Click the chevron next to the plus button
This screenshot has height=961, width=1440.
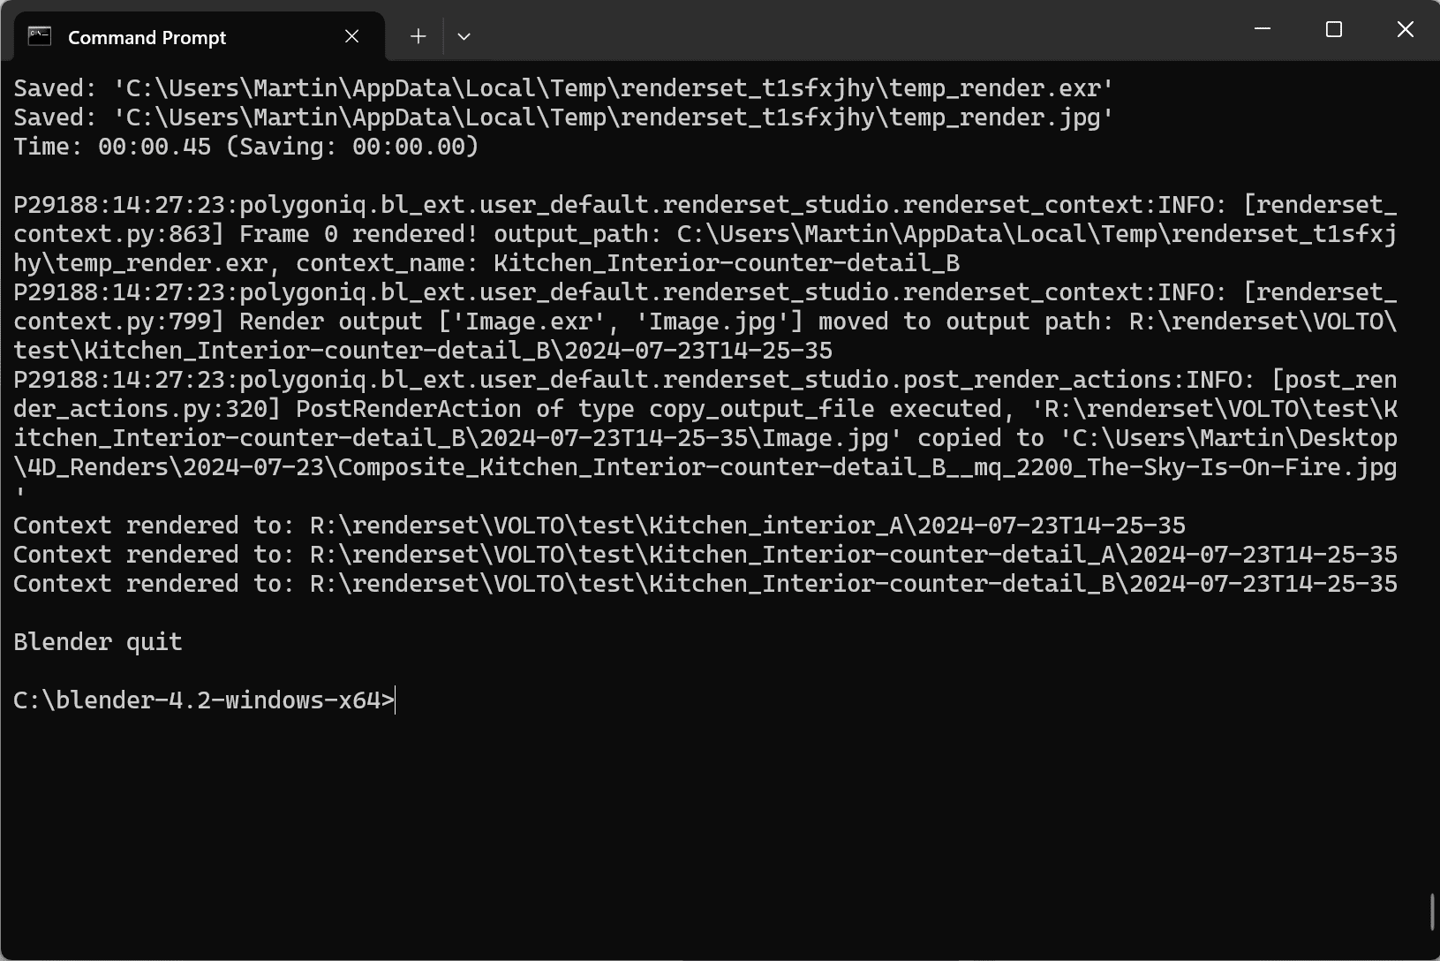point(463,36)
